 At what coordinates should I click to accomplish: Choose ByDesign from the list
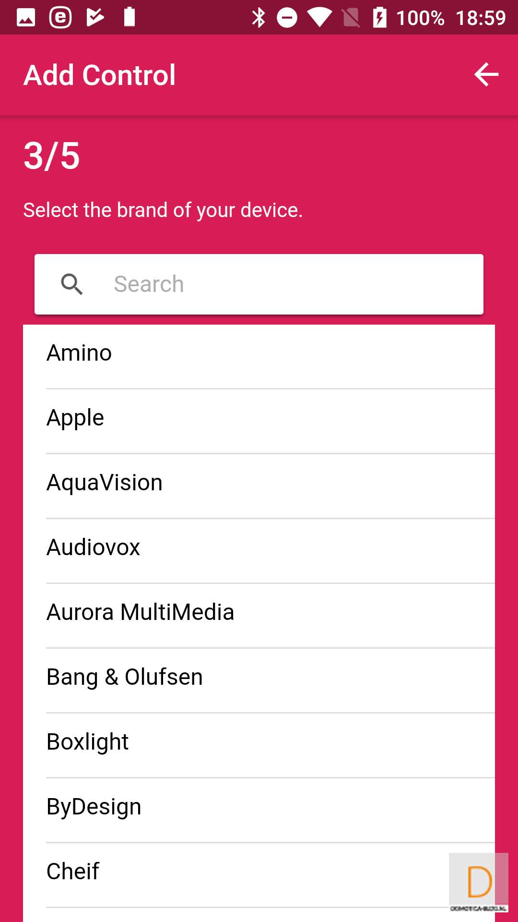coord(259,807)
